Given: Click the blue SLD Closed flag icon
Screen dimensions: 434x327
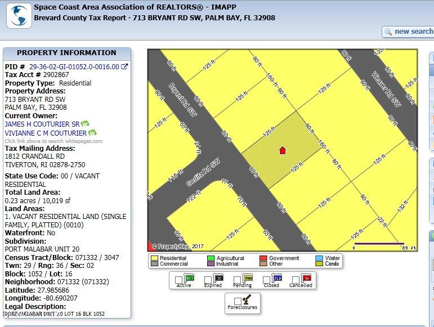Looking at the screenshot, I should [x=277, y=278].
